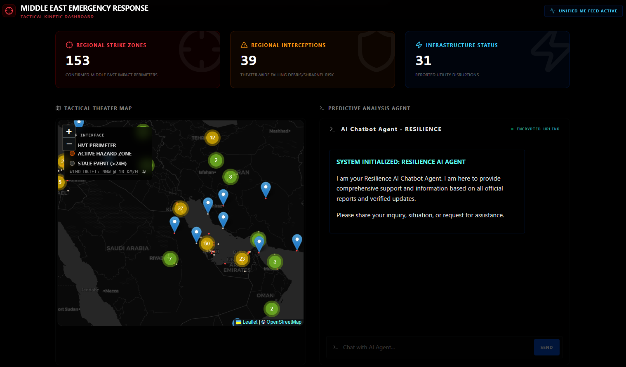This screenshot has height=367, width=626.
Task: Click the Leaflet flag attribution icon
Action: point(238,322)
